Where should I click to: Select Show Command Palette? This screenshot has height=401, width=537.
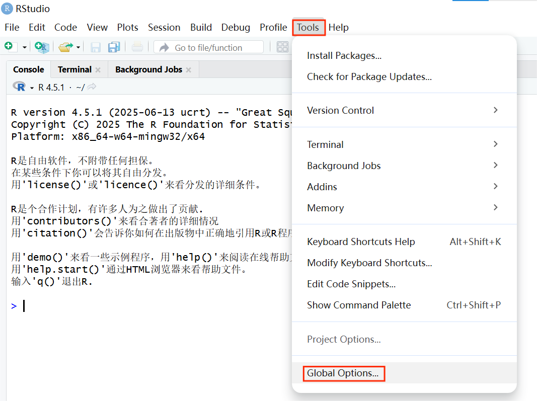(x=404, y=305)
